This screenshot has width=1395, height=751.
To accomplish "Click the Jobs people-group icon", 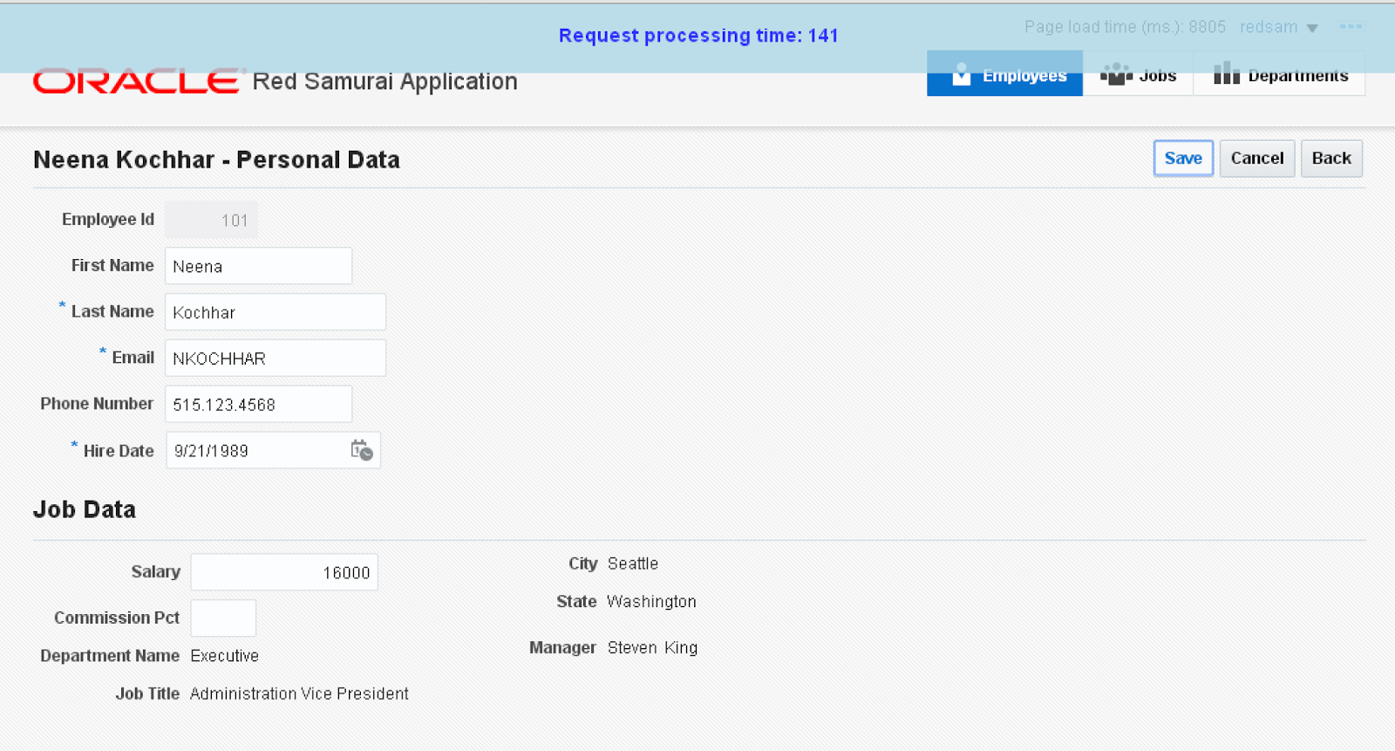I will click(x=1116, y=75).
